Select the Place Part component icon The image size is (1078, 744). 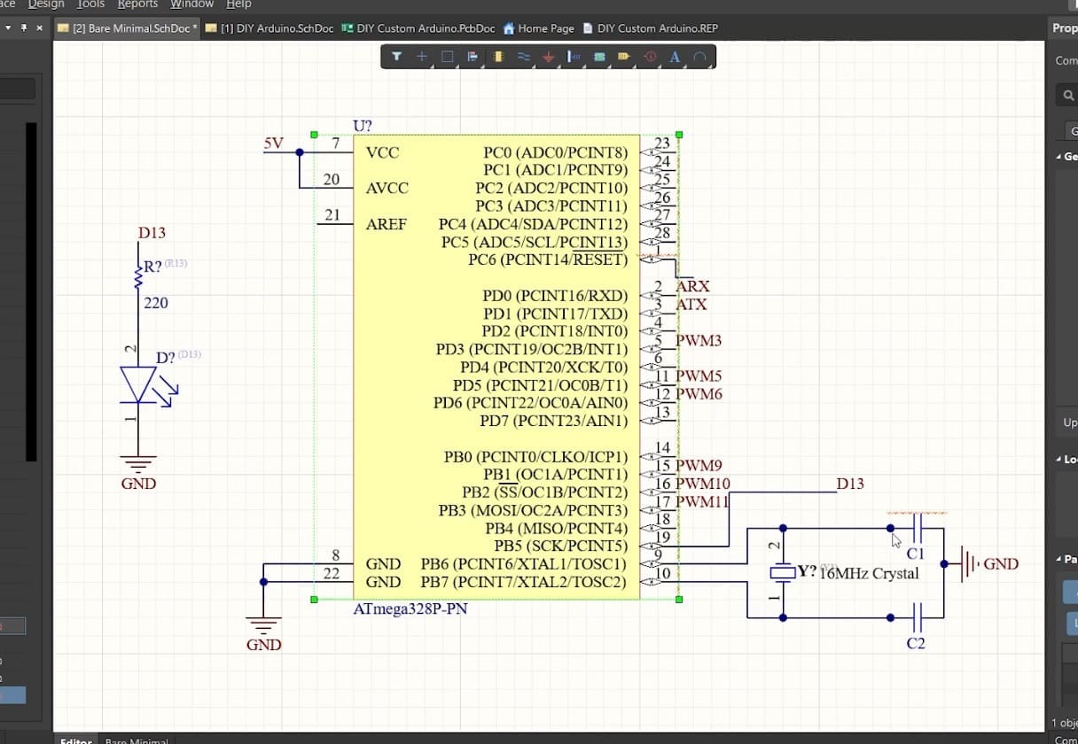(498, 57)
